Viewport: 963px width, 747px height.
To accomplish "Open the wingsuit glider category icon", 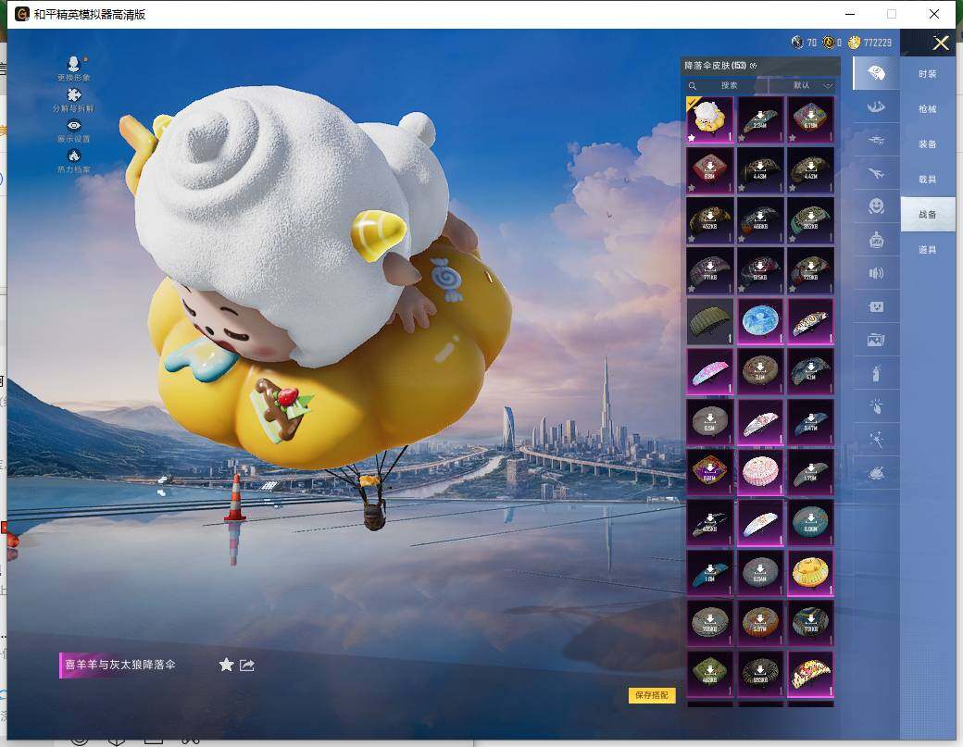I will (x=876, y=106).
